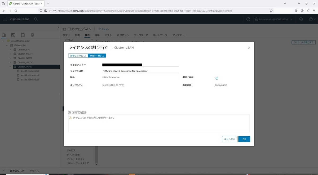Screen dimensions: 318x175
Task: Open the Firefox extensions icon
Action: click(308, 11)
